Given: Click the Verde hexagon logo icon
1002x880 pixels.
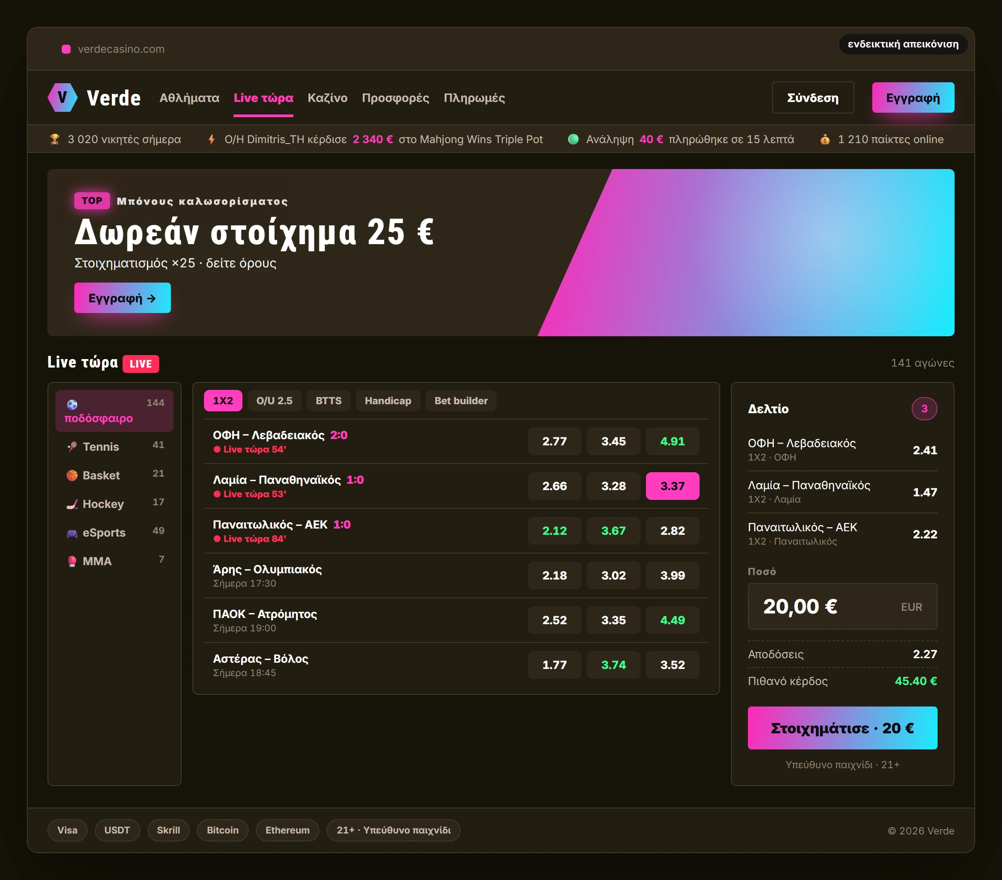Looking at the screenshot, I should tap(62, 97).
